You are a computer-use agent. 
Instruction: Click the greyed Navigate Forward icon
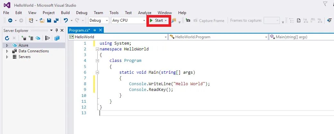pos(21,20)
